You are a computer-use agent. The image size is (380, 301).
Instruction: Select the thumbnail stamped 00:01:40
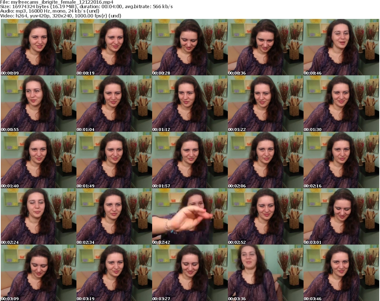click(39, 160)
